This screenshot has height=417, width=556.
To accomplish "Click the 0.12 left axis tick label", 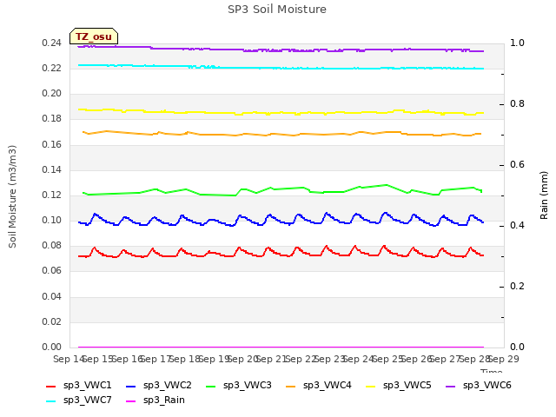I will click(52, 195).
